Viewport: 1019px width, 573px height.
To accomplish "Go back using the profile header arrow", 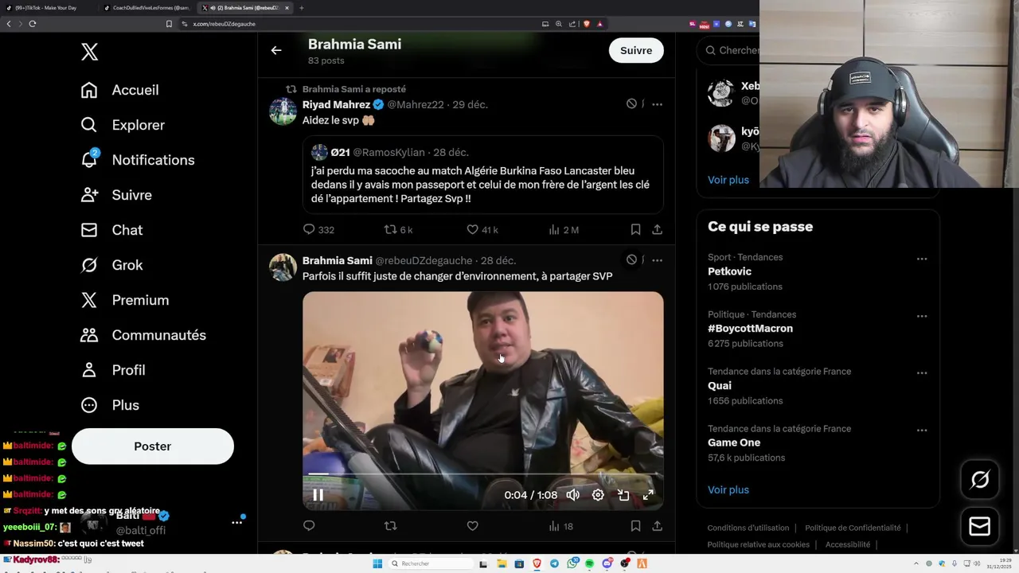I will pyautogui.click(x=276, y=50).
